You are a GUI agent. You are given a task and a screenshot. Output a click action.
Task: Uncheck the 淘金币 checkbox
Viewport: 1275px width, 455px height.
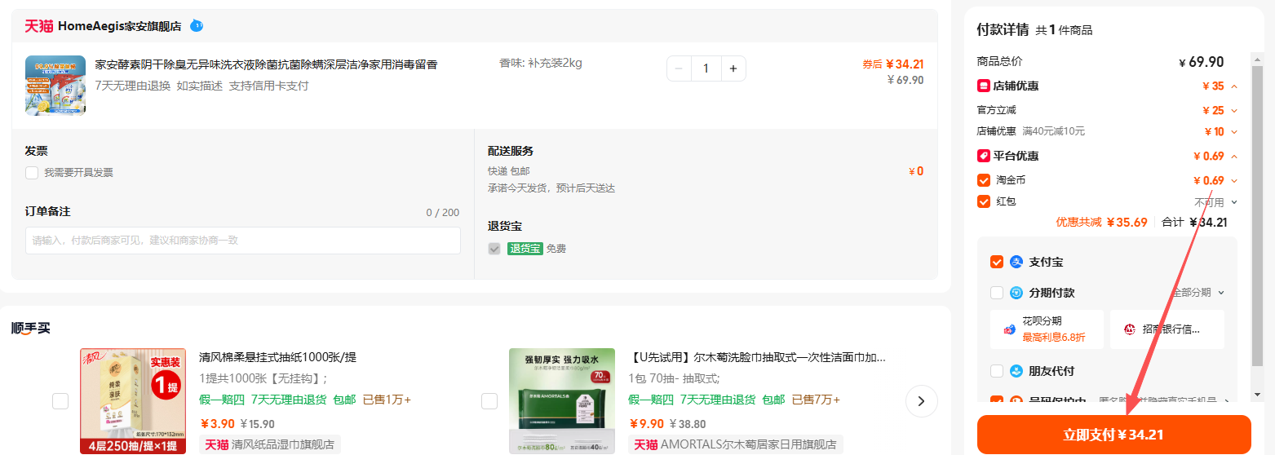[984, 180]
